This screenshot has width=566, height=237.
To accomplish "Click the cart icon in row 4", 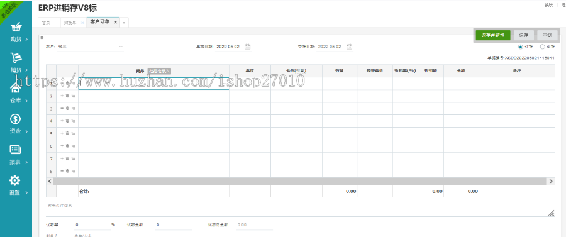I will (x=74, y=121).
